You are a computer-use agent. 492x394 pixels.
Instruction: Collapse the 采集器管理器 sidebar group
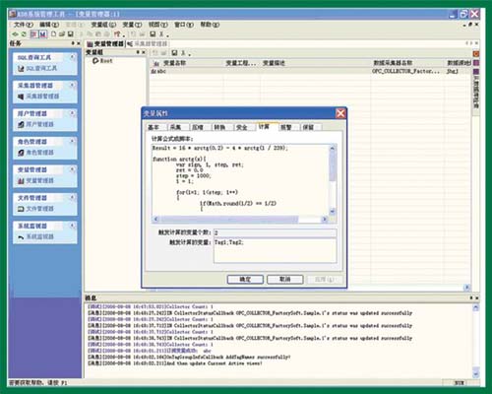(x=73, y=86)
